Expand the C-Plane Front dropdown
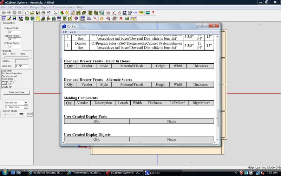This screenshot has height=176, width=281. click(26, 107)
